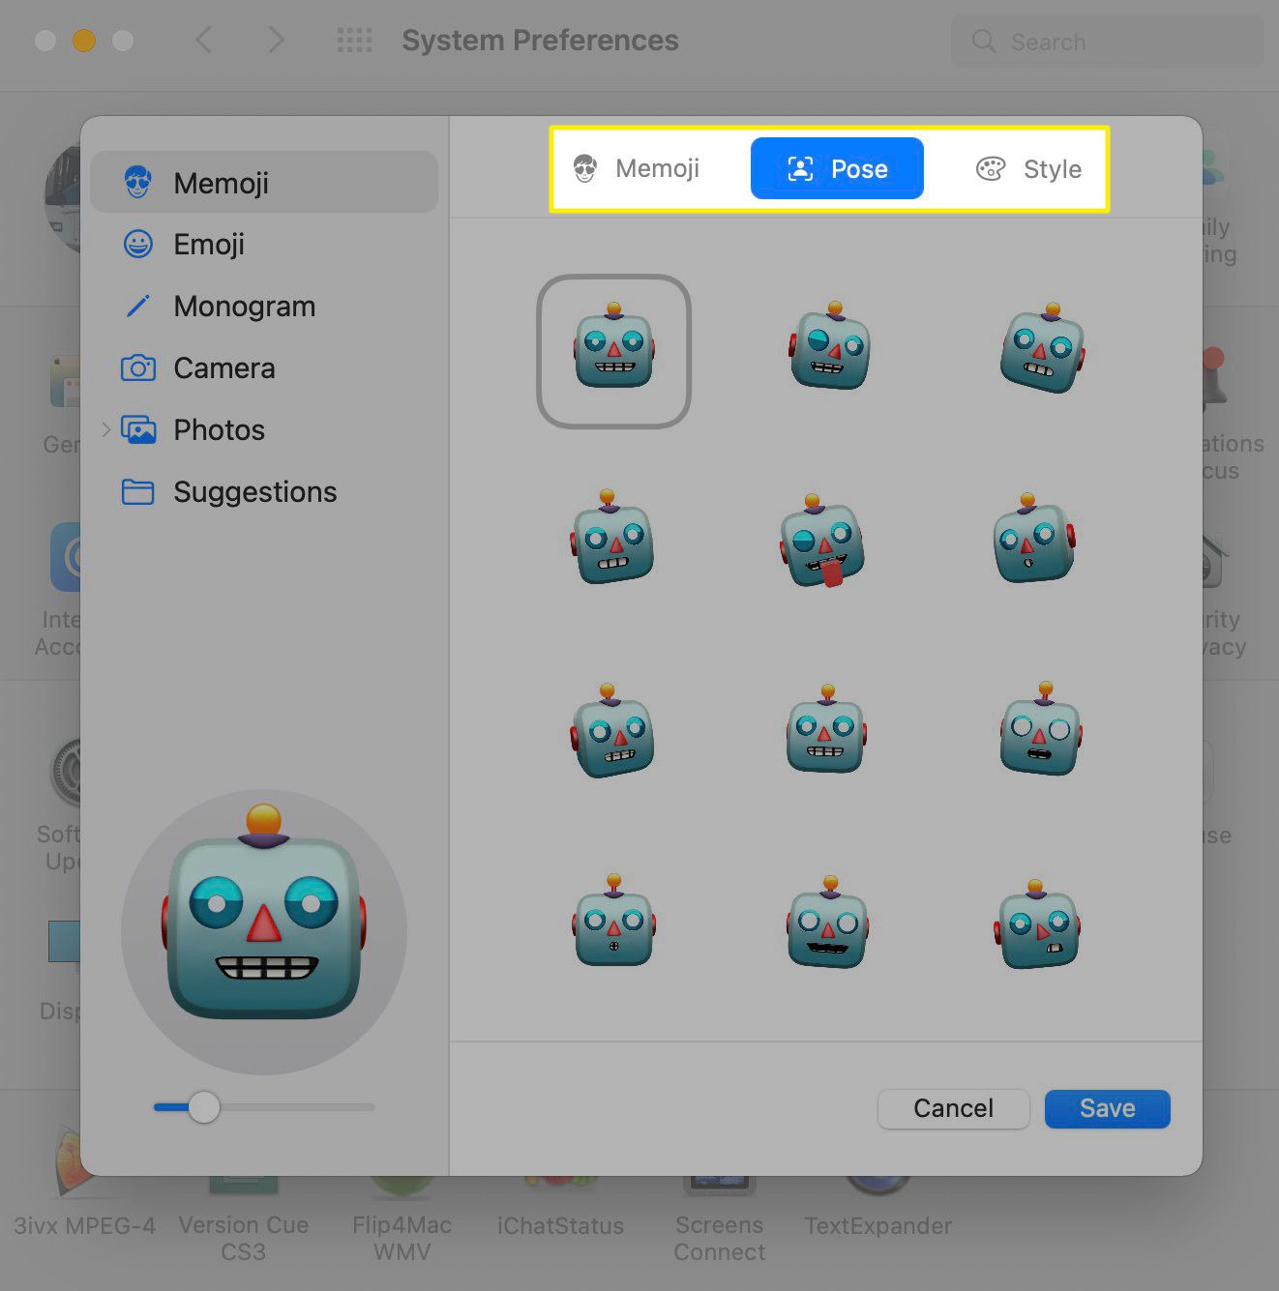1279x1291 pixels.
Task: Select the first front-facing robot pose
Action: coord(613,350)
